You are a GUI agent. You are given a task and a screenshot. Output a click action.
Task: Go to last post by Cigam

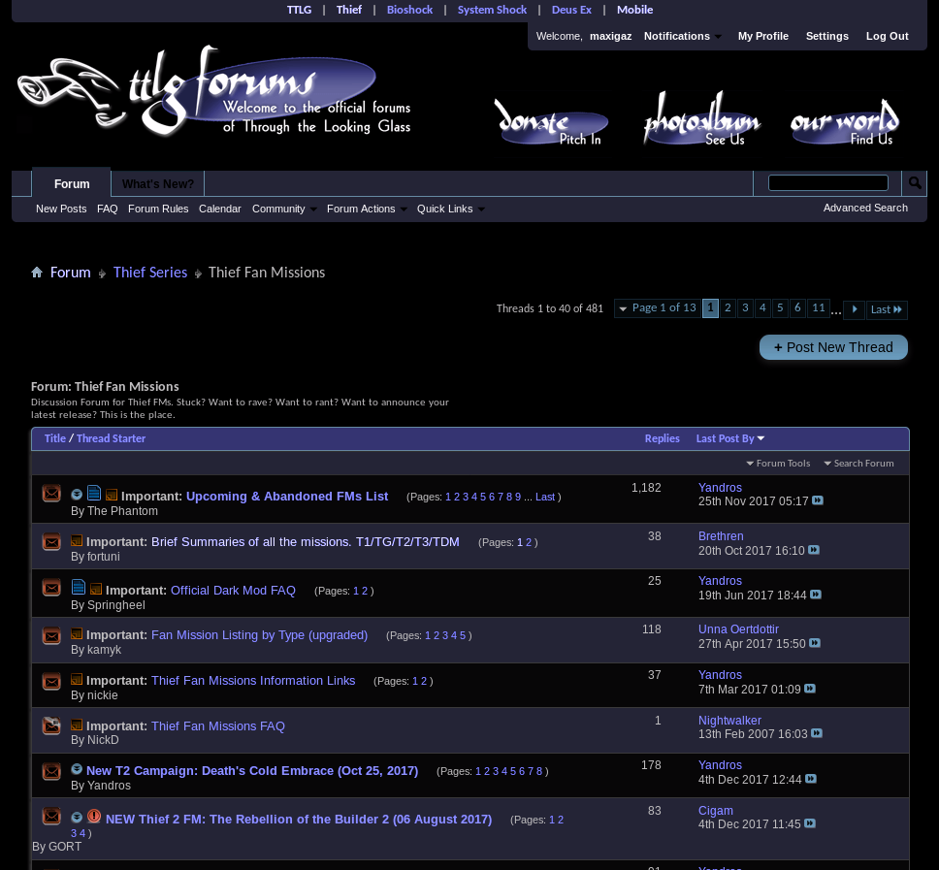click(810, 823)
